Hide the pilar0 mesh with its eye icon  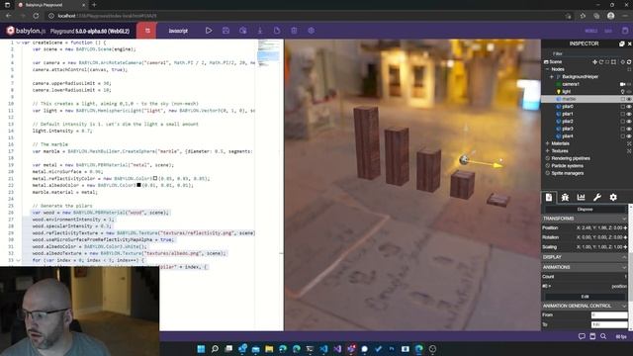pyautogui.click(x=629, y=107)
